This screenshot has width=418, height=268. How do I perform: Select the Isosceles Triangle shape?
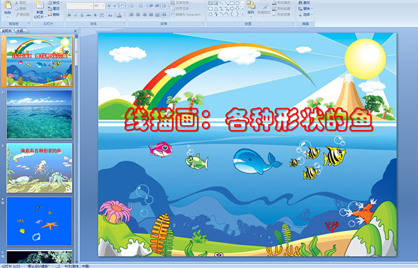coord(216,8)
